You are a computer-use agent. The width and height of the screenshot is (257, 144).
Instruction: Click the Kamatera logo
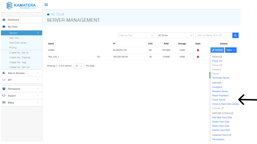[21, 6]
